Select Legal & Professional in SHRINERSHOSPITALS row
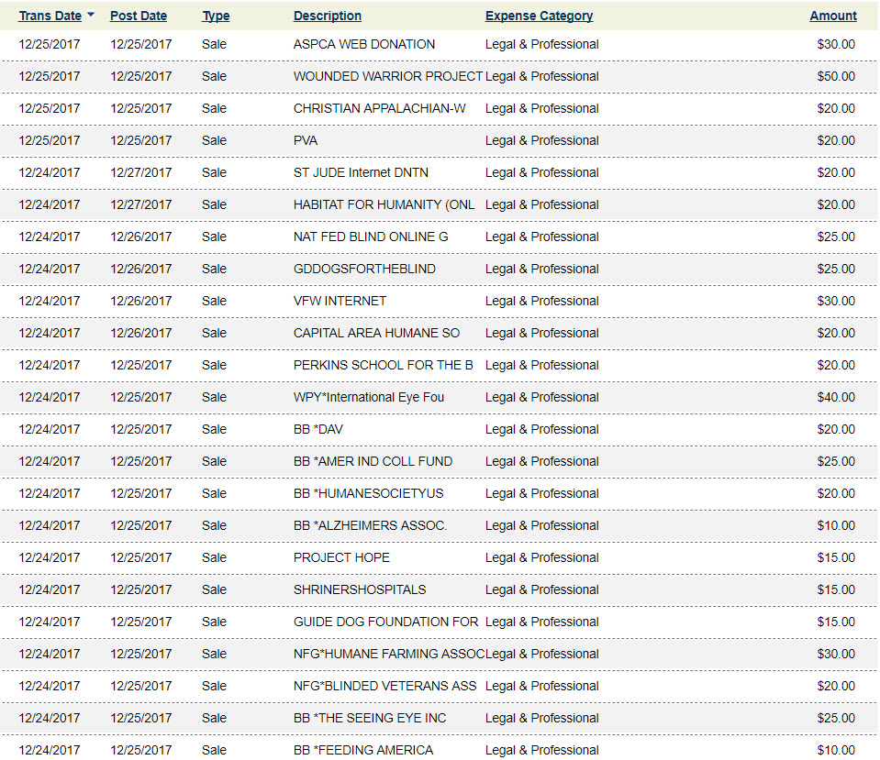The width and height of the screenshot is (880, 760). click(541, 589)
